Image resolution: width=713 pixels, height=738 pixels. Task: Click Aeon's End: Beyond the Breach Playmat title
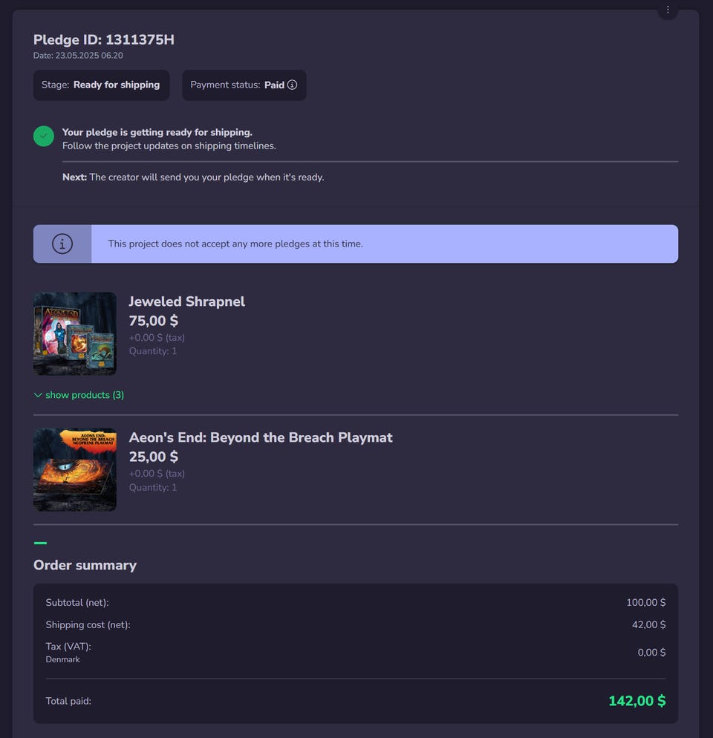(x=261, y=437)
